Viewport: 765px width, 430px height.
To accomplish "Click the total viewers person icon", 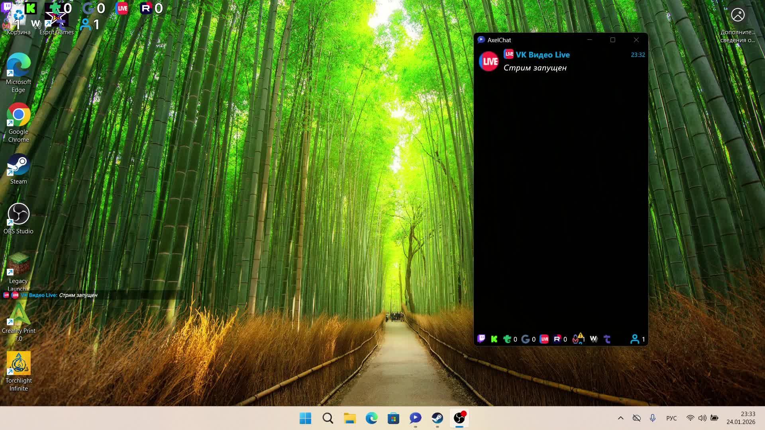I will (x=635, y=339).
